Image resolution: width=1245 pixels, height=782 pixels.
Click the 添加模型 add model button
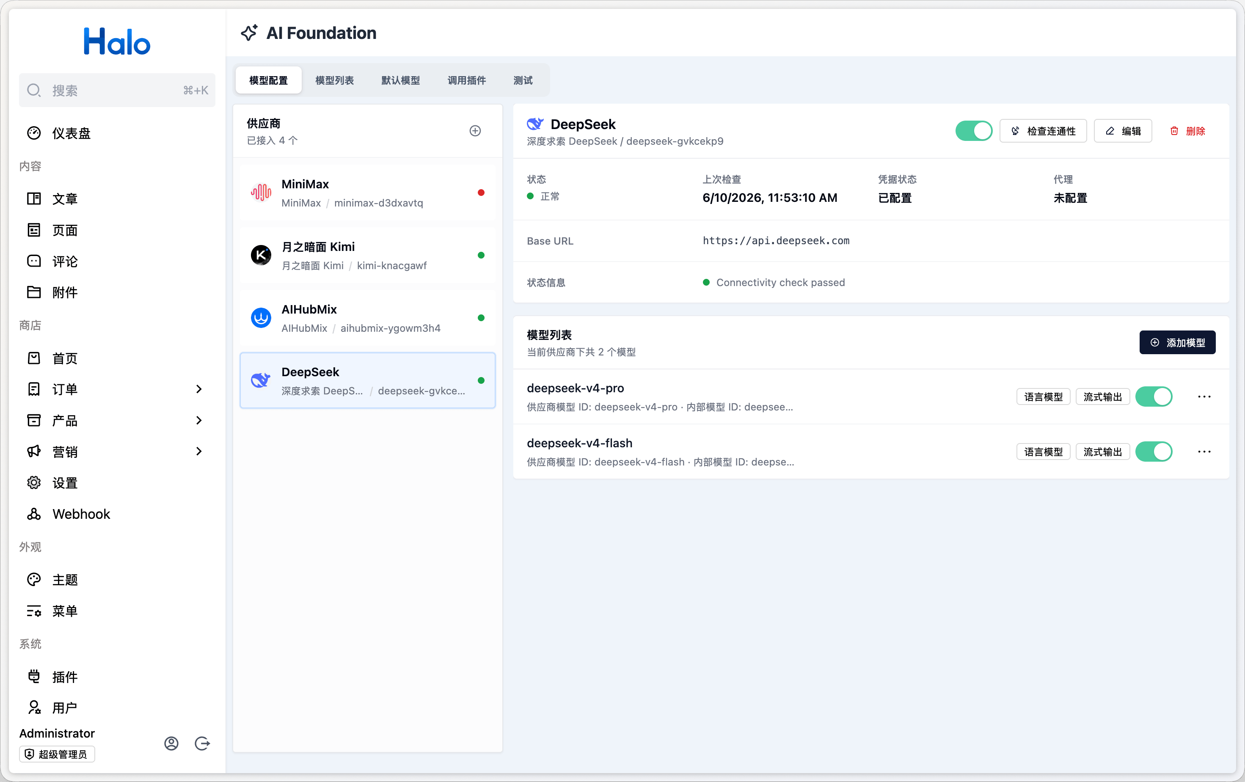pos(1177,343)
